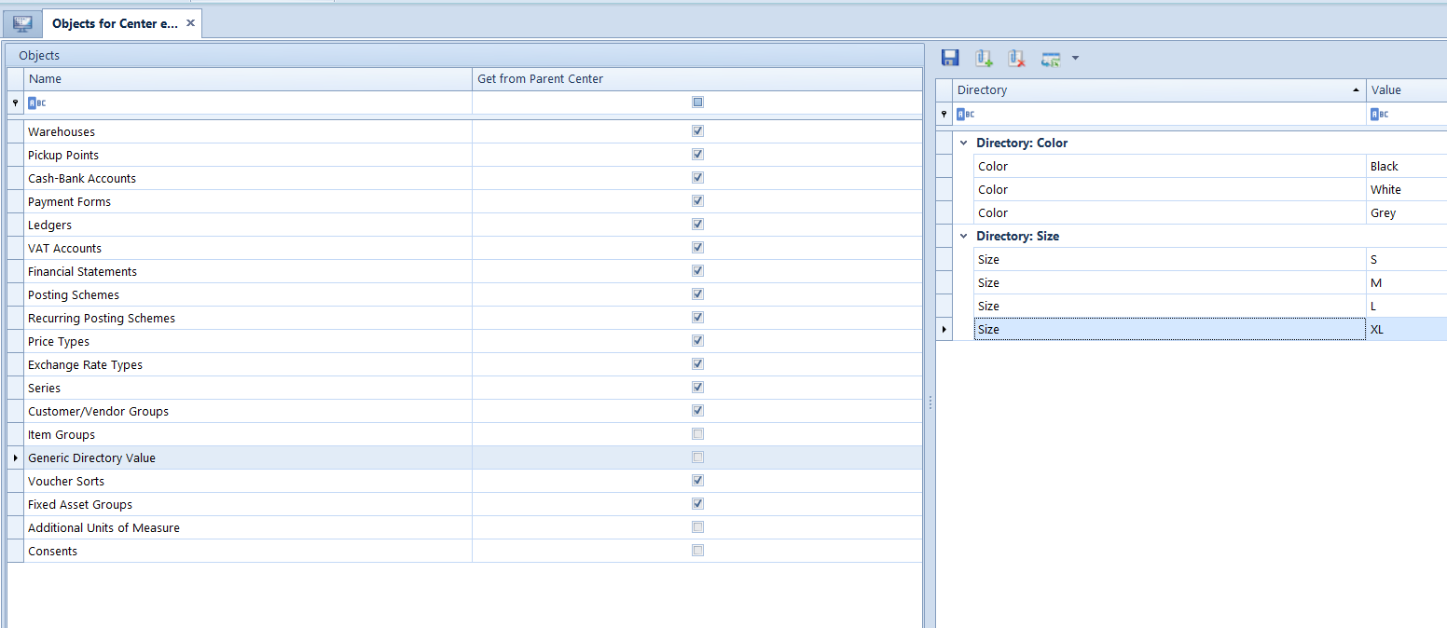Uncheck the Series checkbox
Viewport: 1447px width, 628px height.
pos(697,388)
